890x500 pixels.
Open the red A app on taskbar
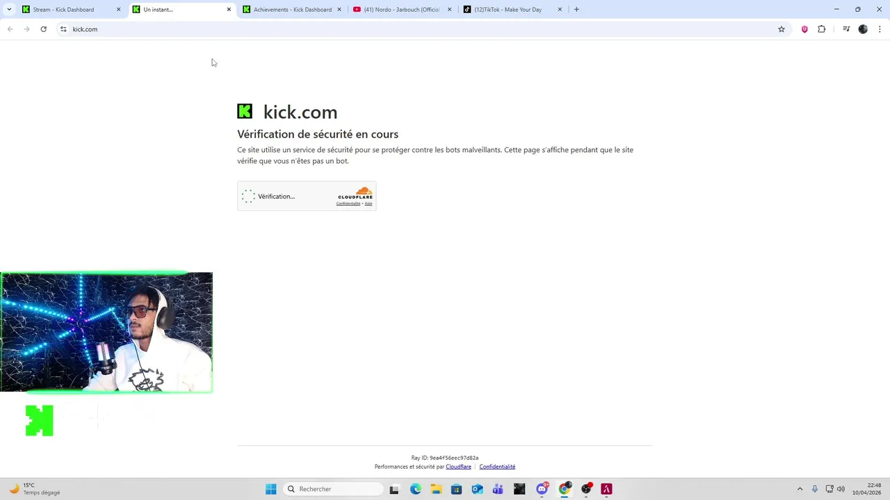pos(606,489)
